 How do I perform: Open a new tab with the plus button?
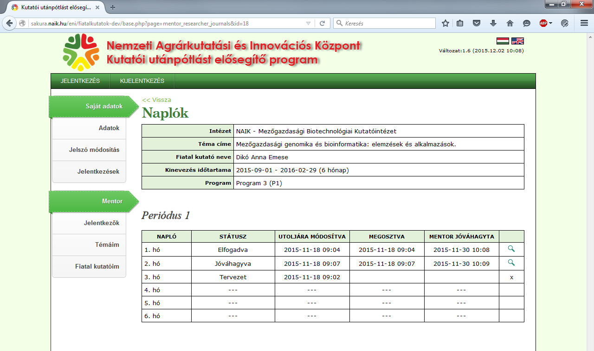(113, 7)
